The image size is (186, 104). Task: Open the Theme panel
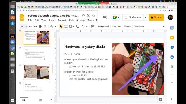pos(127,26)
